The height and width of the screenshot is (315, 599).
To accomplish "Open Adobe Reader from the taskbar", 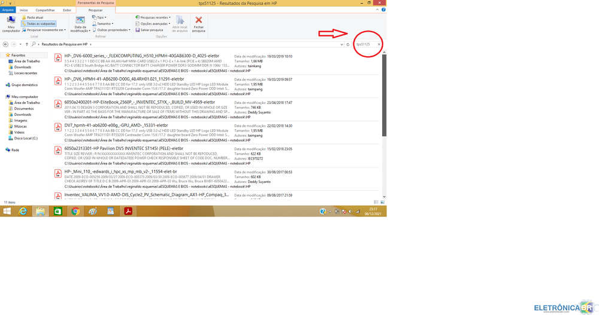I will click(x=128, y=211).
